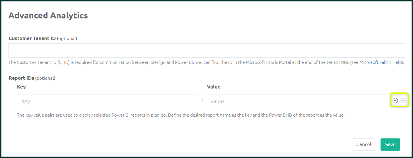413x158 pixels.
Task: Click the colon separator between key and value
Action: tap(203, 101)
